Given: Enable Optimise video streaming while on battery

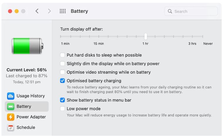Looking at the screenshot, I should [x=63, y=72].
